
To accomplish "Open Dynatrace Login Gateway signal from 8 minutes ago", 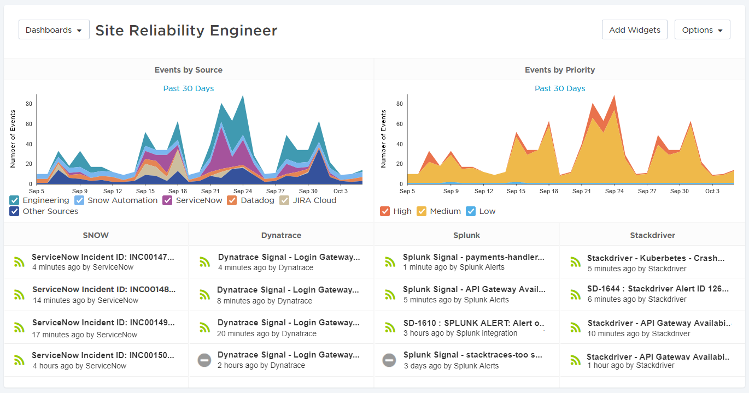I will (x=289, y=289).
